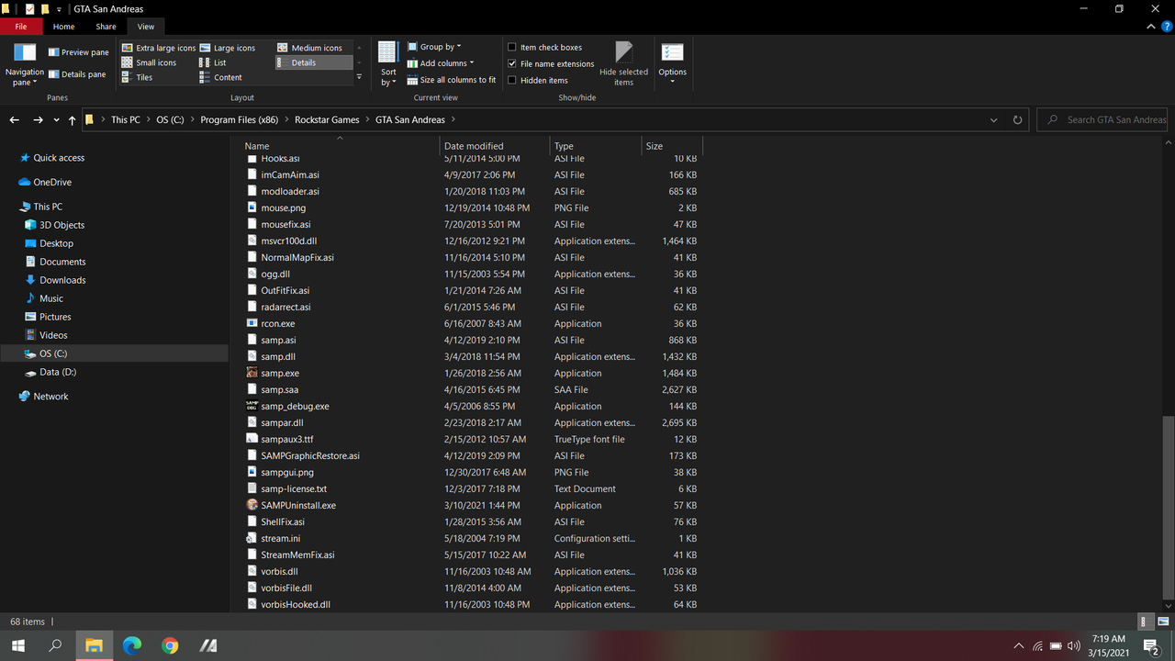Image resolution: width=1175 pixels, height=661 pixels.
Task: Open the Group by dropdown
Action: [x=433, y=47]
